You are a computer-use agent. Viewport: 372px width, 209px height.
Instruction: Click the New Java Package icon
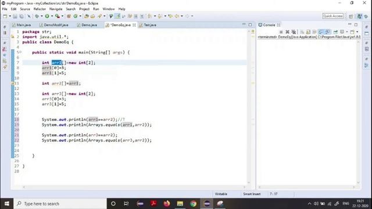click(x=69, y=16)
